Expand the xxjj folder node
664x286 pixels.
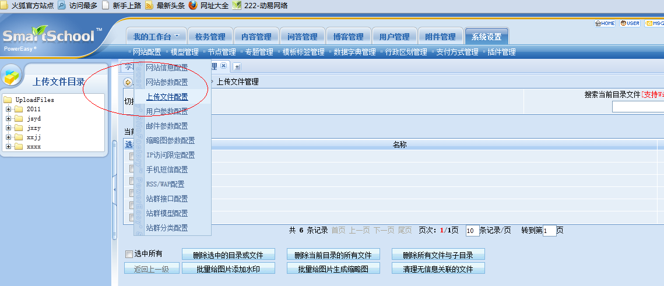pos(9,137)
